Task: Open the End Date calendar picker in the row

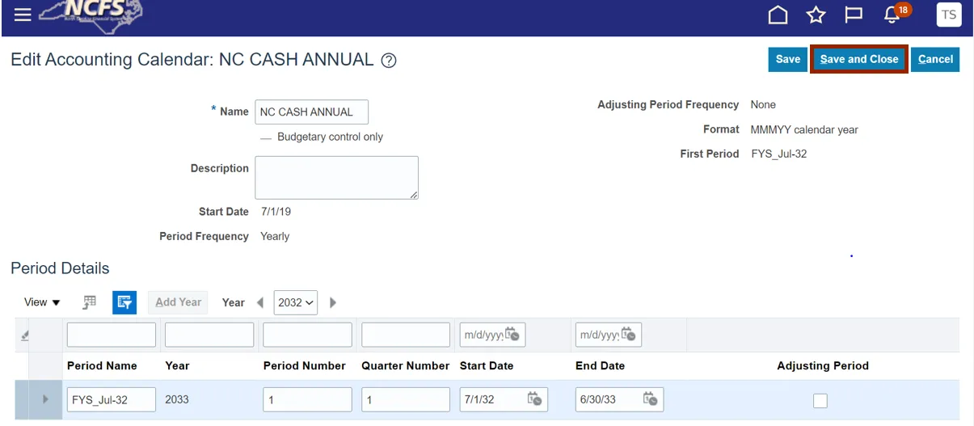Action: click(x=650, y=399)
